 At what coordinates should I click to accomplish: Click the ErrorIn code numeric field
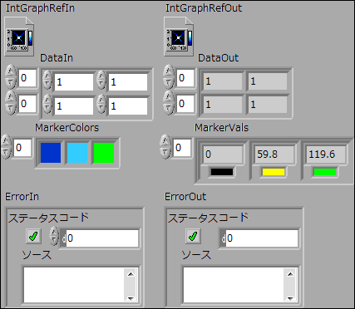[102, 238]
